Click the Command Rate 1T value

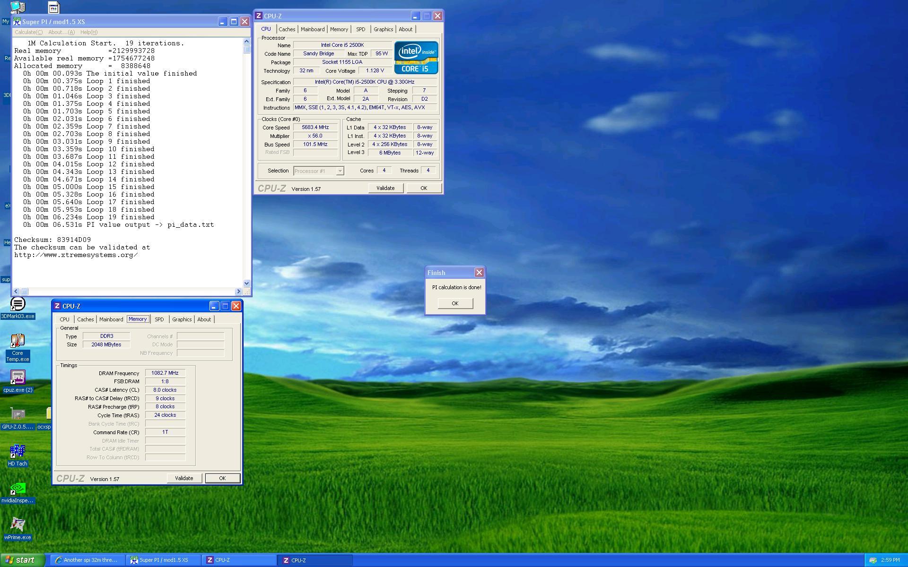tap(165, 432)
